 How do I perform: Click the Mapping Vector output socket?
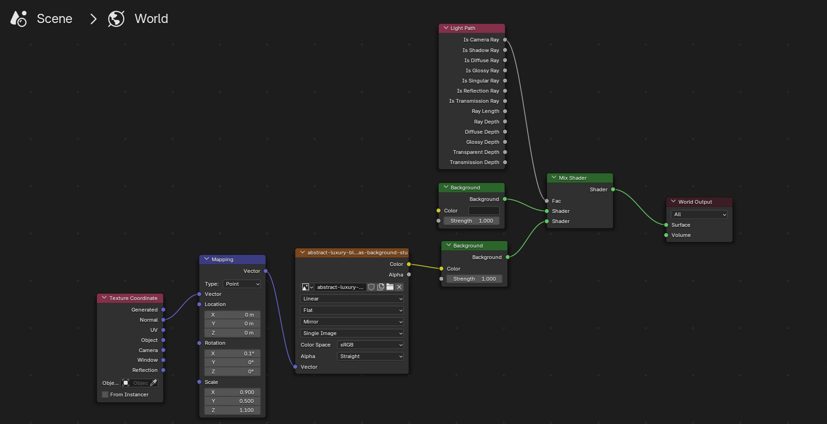[x=266, y=271]
